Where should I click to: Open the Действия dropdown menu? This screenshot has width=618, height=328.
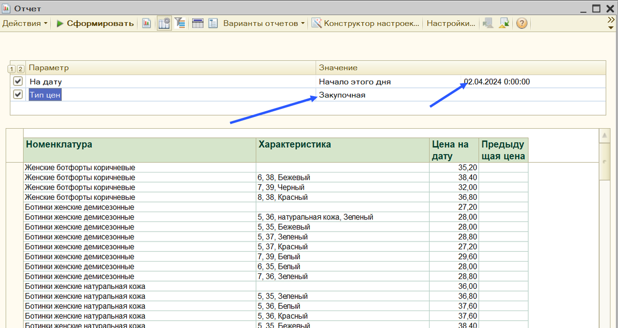coord(23,23)
